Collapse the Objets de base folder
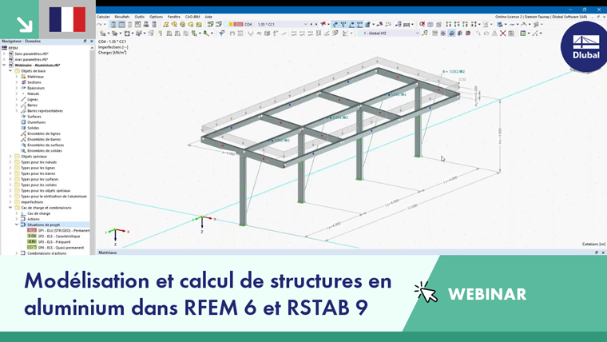This screenshot has width=607, height=342. point(10,71)
